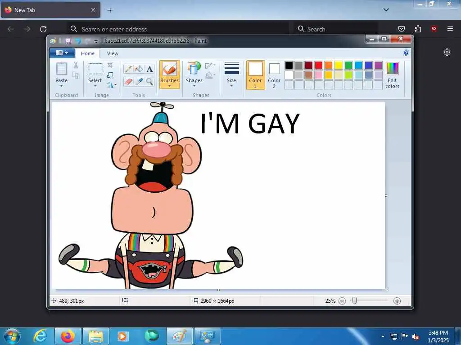Image resolution: width=461 pixels, height=345 pixels.
Task: Open the Firefox hamburger application menu
Action: 450,29
